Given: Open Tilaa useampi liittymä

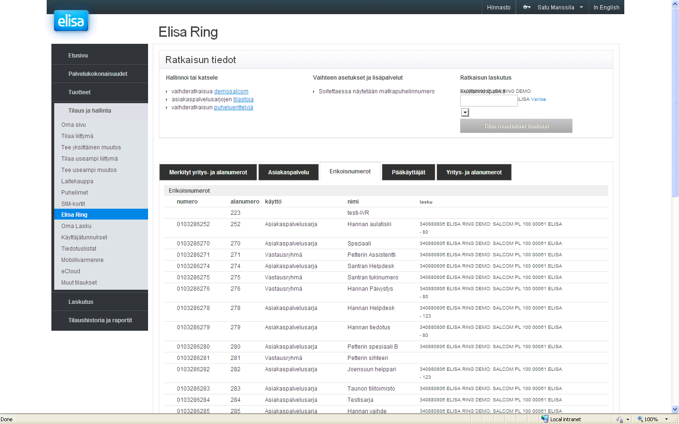Looking at the screenshot, I should (90, 158).
